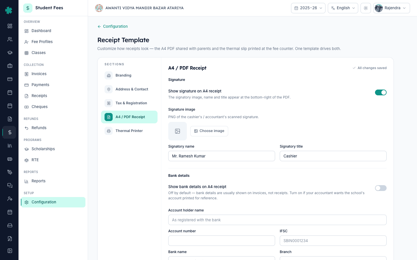Select A4 / PDF Receipt section
Screen dimensions: 417x260
click(x=129, y=117)
